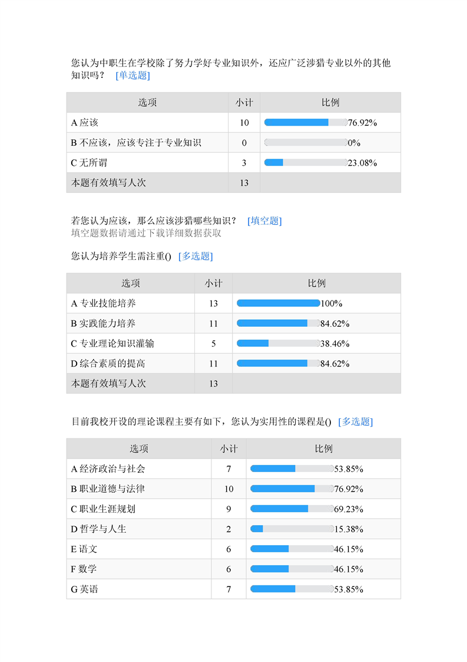Click the E 语文 option cell

[x=84, y=549]
